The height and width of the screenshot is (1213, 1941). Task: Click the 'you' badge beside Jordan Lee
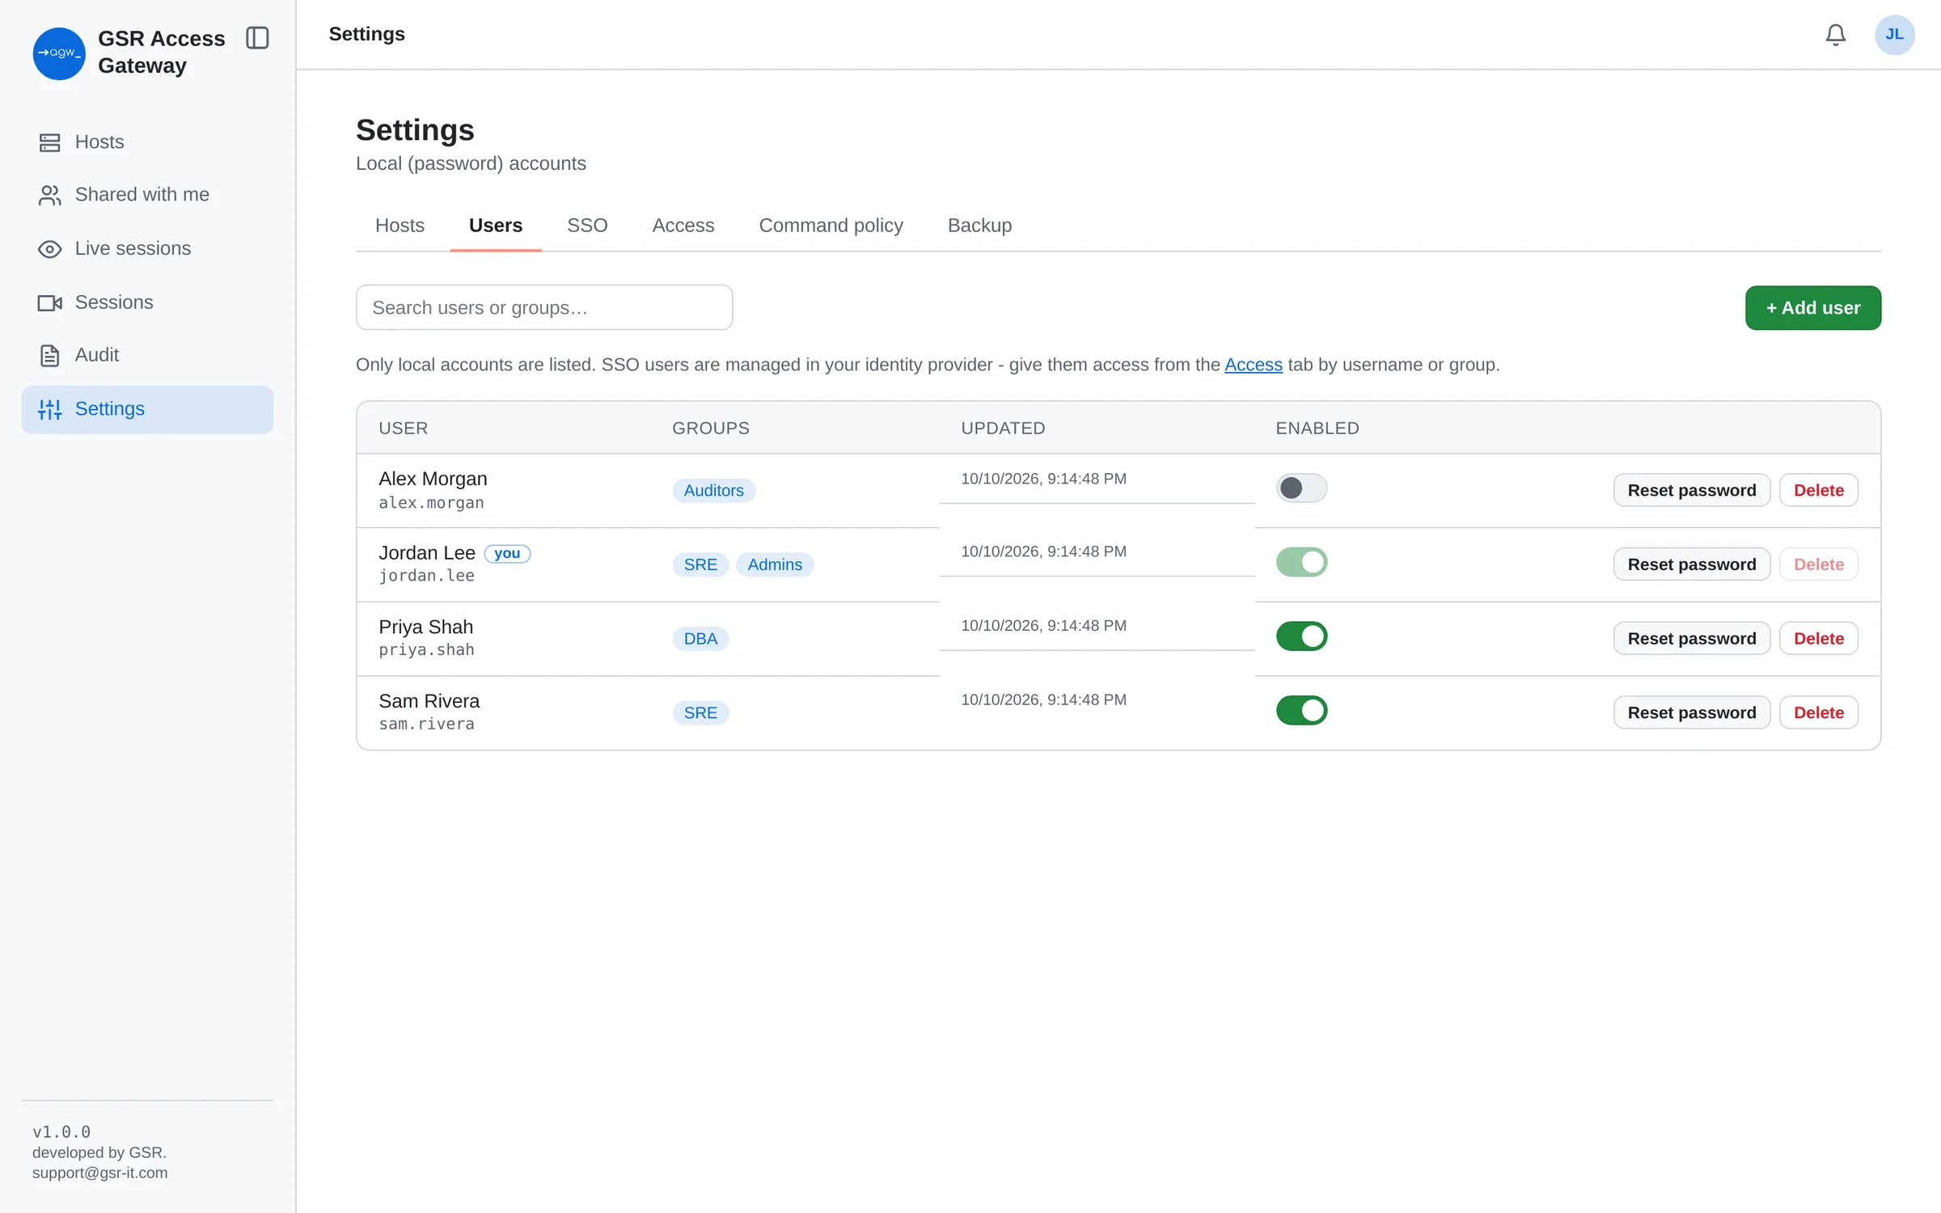coord(507,553)
